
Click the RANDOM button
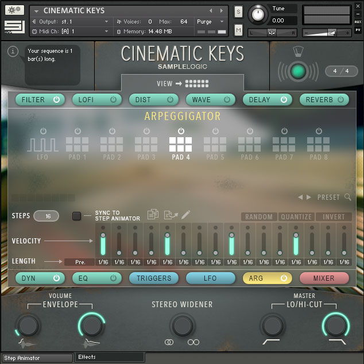pyautogui.click(x=258, y=217)
